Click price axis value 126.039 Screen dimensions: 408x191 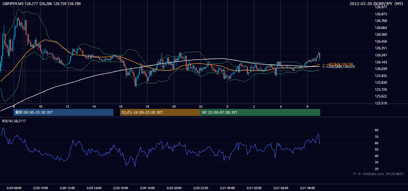[x=381, y=69]
